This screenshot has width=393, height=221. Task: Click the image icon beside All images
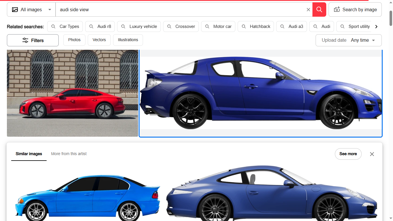pyautogui.click(x=15, y=9)
